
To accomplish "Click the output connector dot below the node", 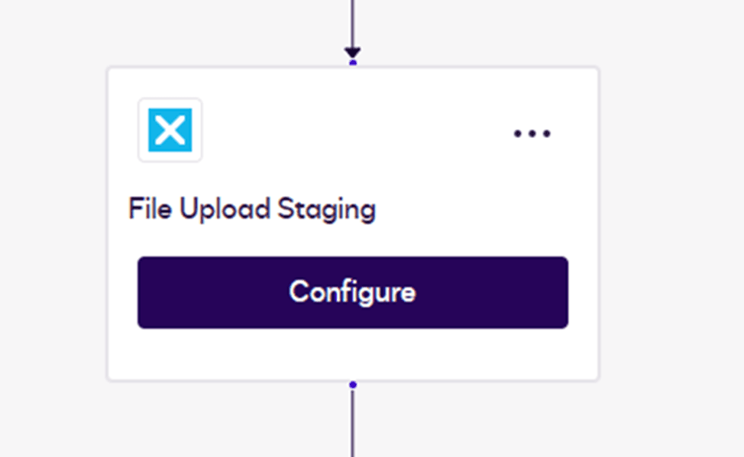I will pos(352,385).
